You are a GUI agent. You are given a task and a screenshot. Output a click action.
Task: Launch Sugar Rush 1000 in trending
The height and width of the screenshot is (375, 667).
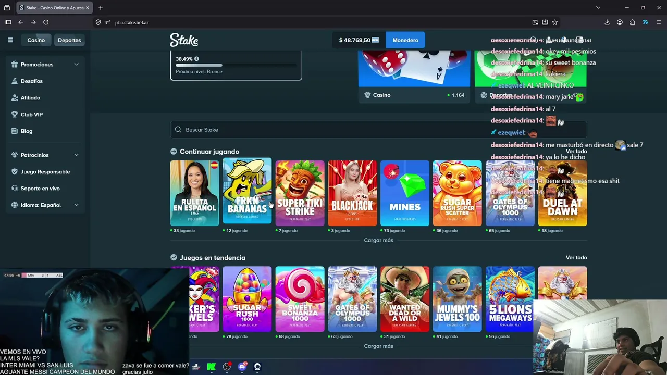(x=247, y=299)
